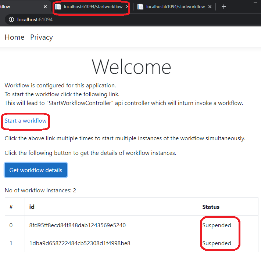This screenshot has width=261, height=254.
Task: Click the 'Start a workflow' link
Action: [x=25, y=121]
